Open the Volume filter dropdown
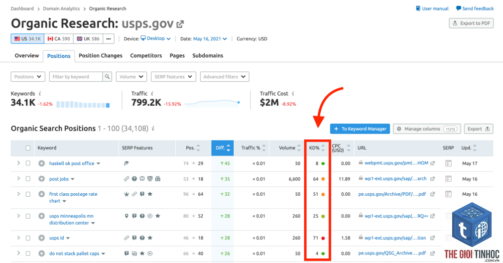The image size is (503, 263). click(x=131, y=77)
